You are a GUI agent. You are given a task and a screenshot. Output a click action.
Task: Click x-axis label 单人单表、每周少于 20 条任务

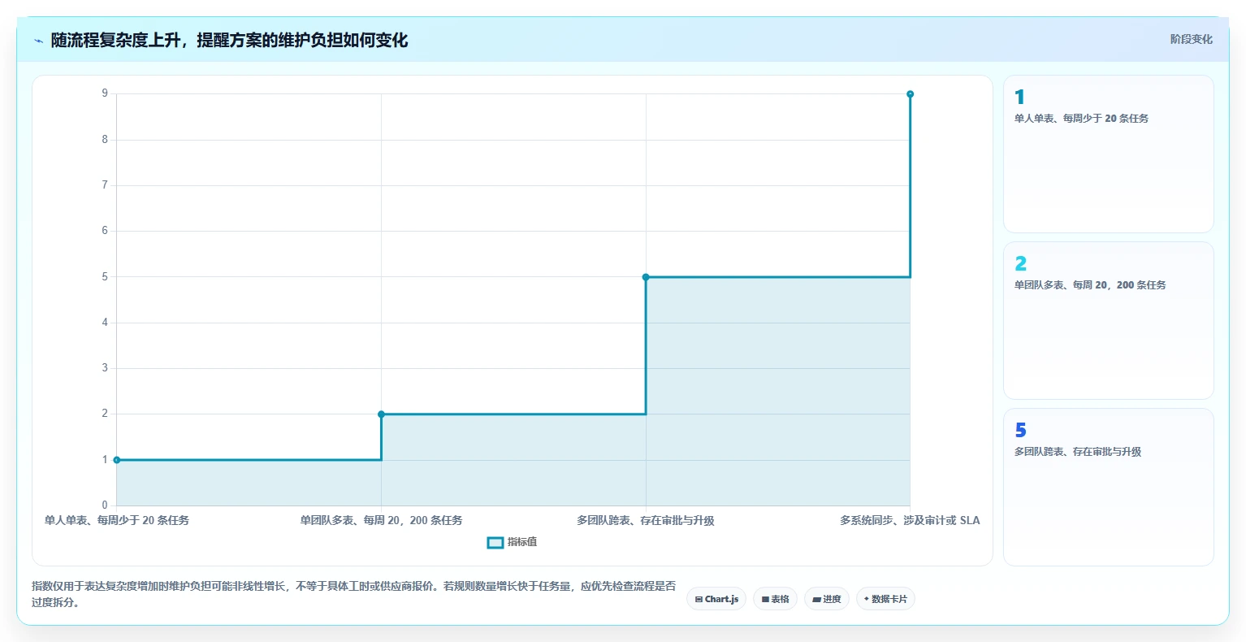tap(117, 520)
